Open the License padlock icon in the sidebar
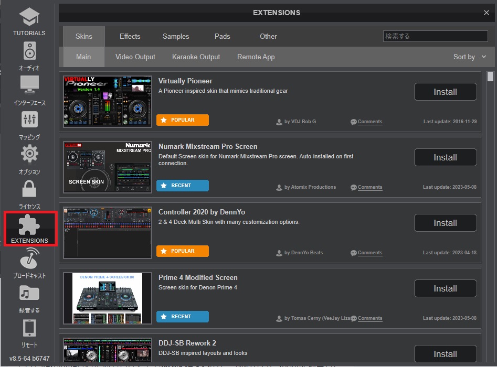 pos(29,188)
